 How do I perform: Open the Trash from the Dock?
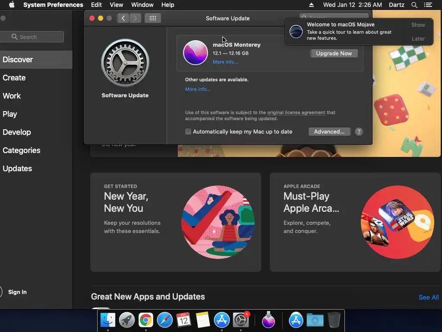pyautogui.click(x=334, y=320)
